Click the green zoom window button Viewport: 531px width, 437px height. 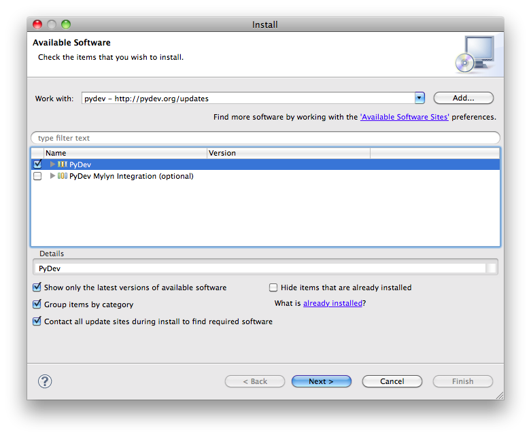click(x=66, y=24)
